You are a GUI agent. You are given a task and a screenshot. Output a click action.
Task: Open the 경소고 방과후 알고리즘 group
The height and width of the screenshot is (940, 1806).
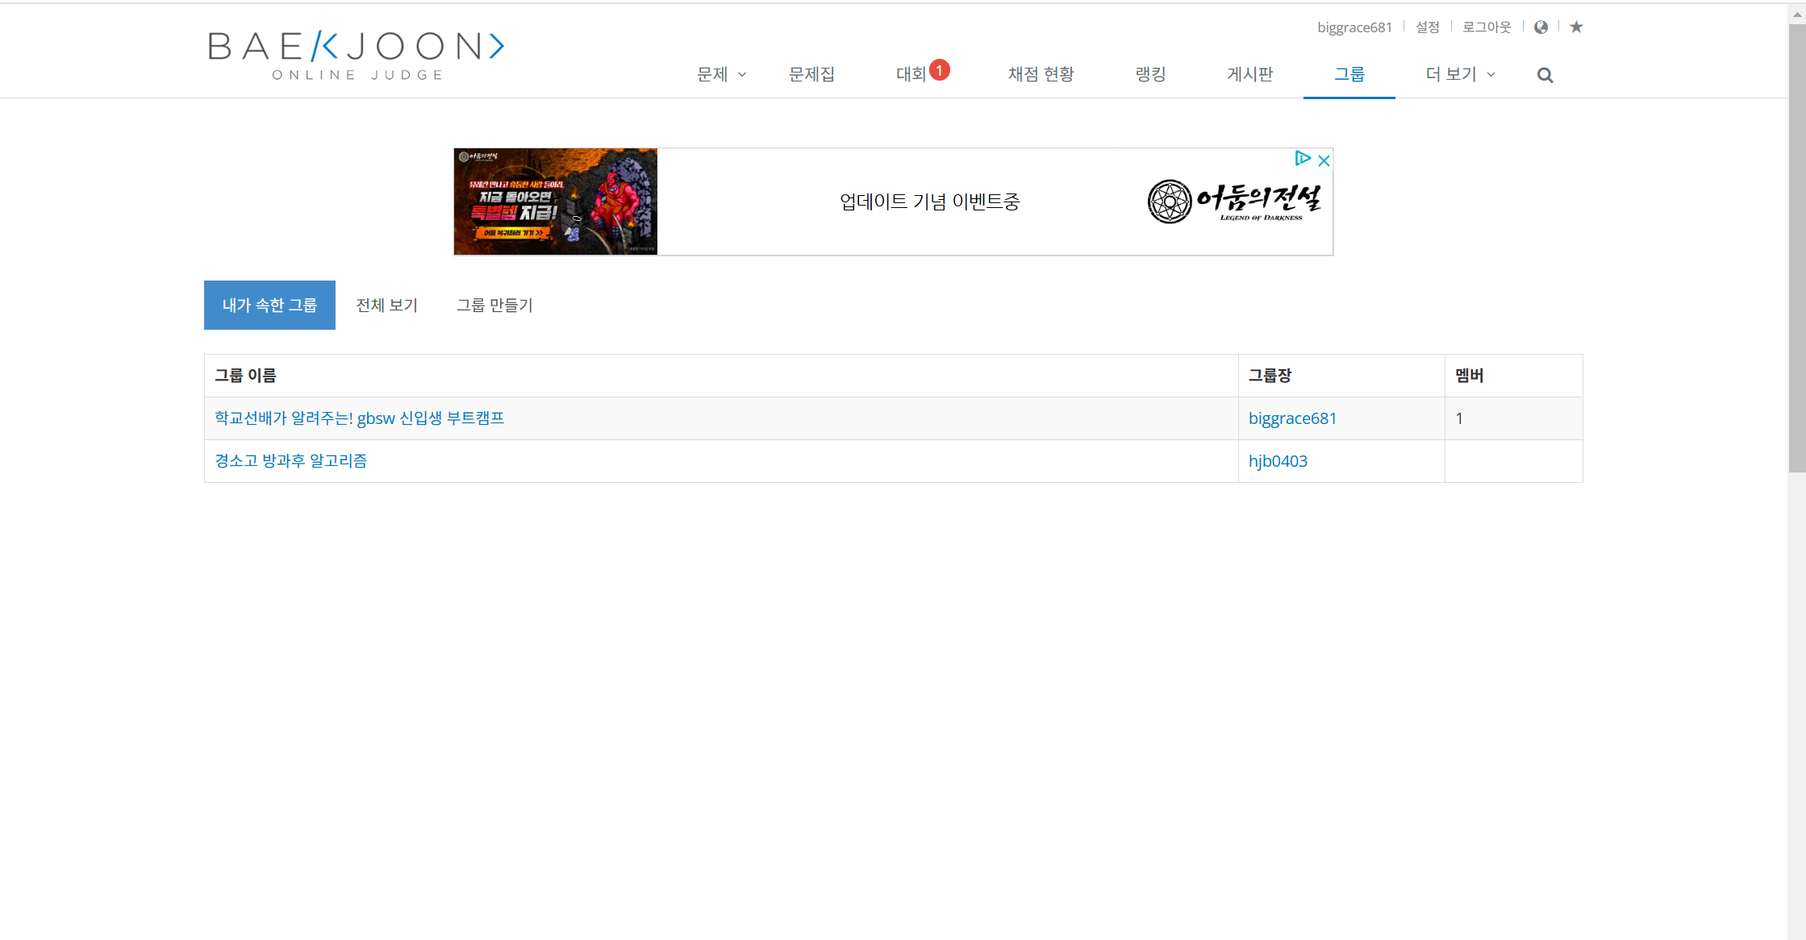coord(290,460)
